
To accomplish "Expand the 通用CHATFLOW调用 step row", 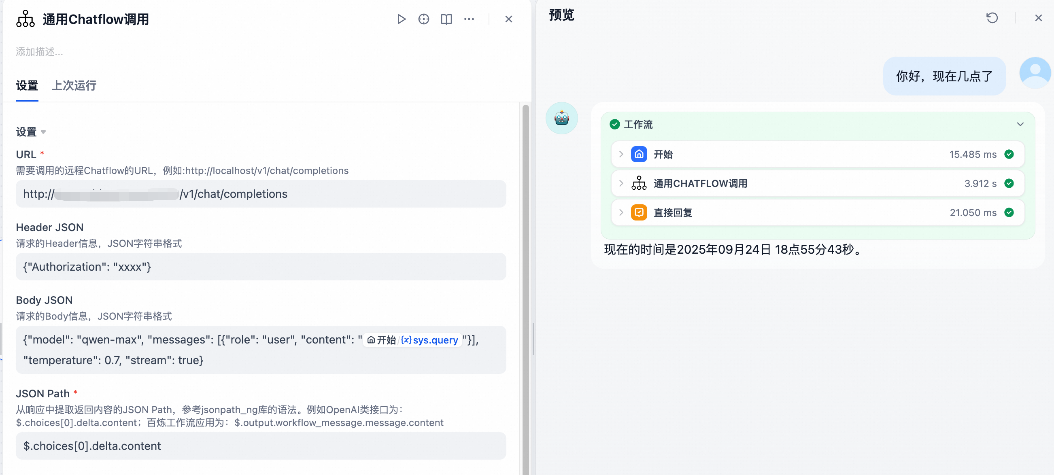I will click(621, 183).
